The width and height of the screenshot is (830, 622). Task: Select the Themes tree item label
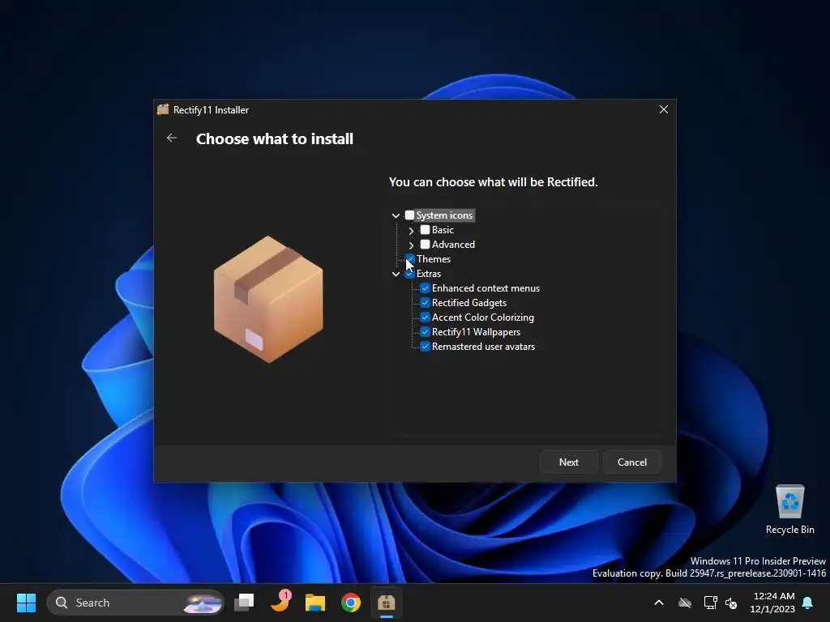tap(434, 259)
